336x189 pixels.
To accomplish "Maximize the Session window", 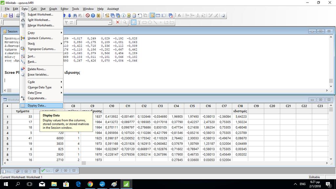I will click(321, 31).
